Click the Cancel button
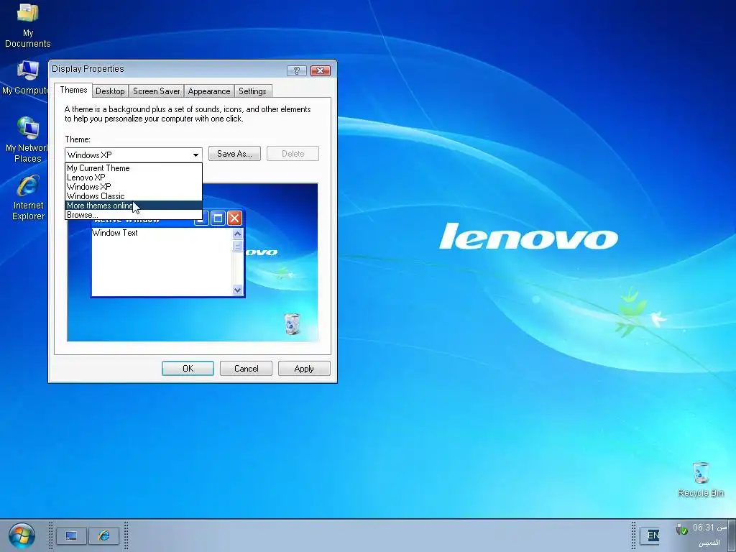The image size is (736, 552). tap(246, 369)
